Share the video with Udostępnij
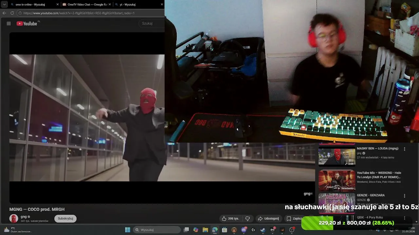The width and height of the screenshot is (419, 235). coord(268,218)
